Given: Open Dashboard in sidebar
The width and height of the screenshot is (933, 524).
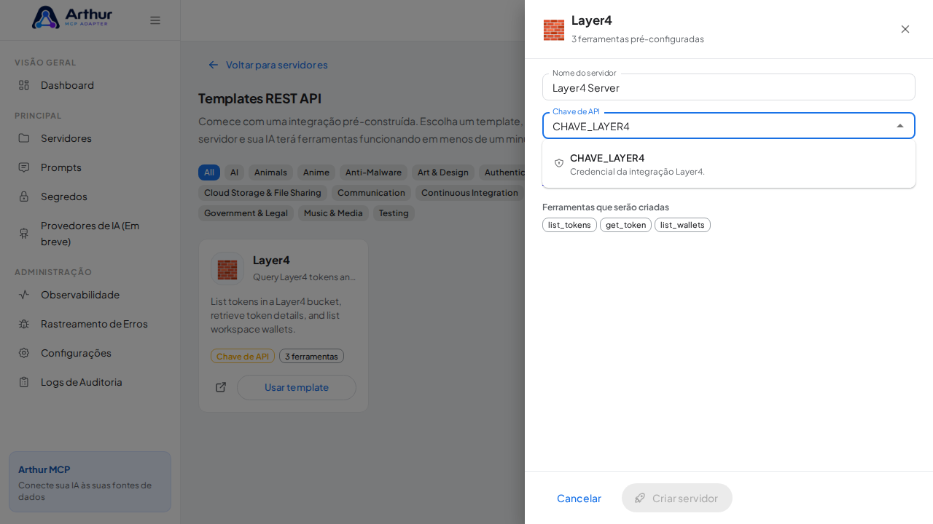Looking at the screenshot, I should point(90,85).
